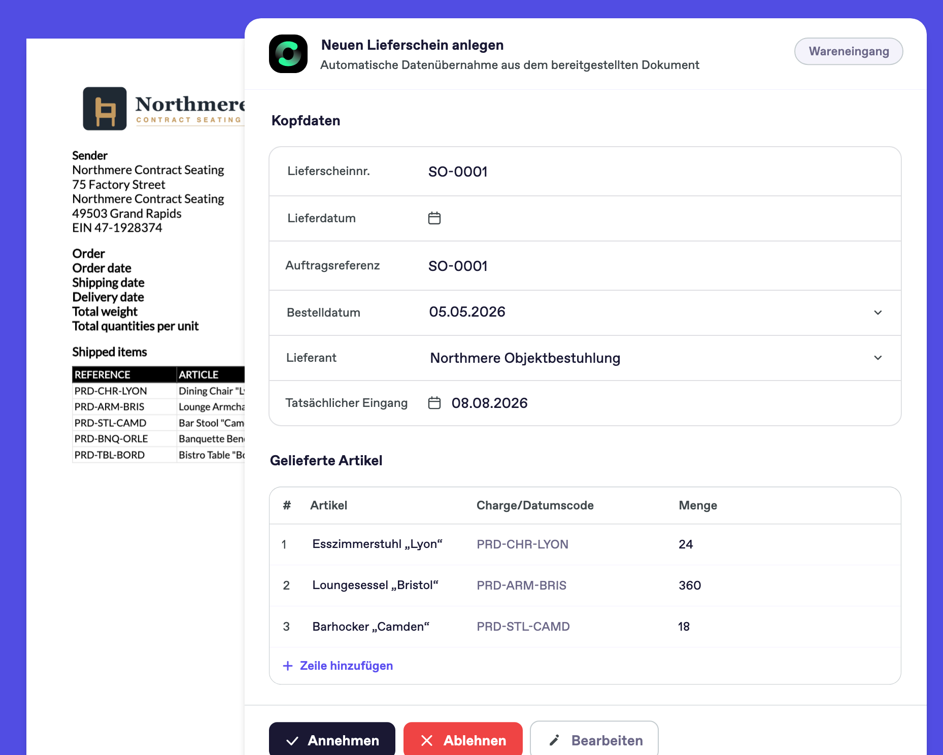This screenshot has width=943, height=755.
Task: Click quantity 24 in Lyon row
Action: pos(686,544)
